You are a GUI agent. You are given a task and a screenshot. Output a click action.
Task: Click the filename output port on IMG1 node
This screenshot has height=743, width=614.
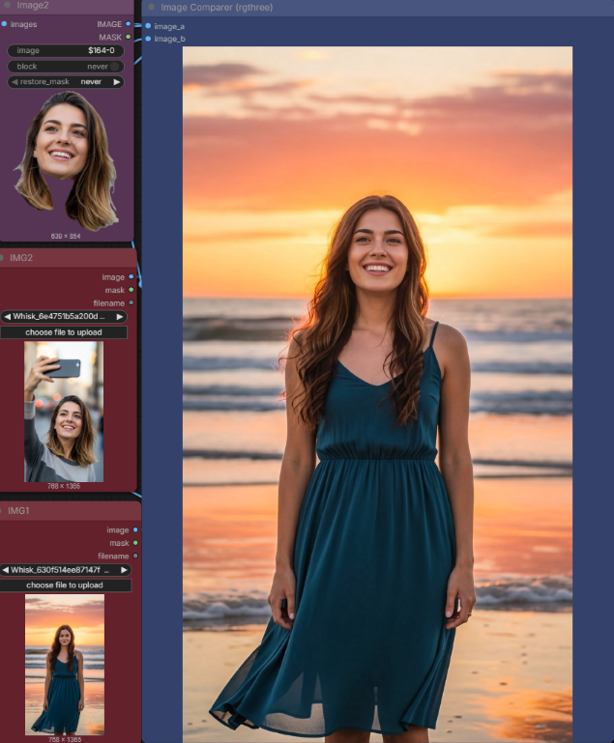point(134,556)
